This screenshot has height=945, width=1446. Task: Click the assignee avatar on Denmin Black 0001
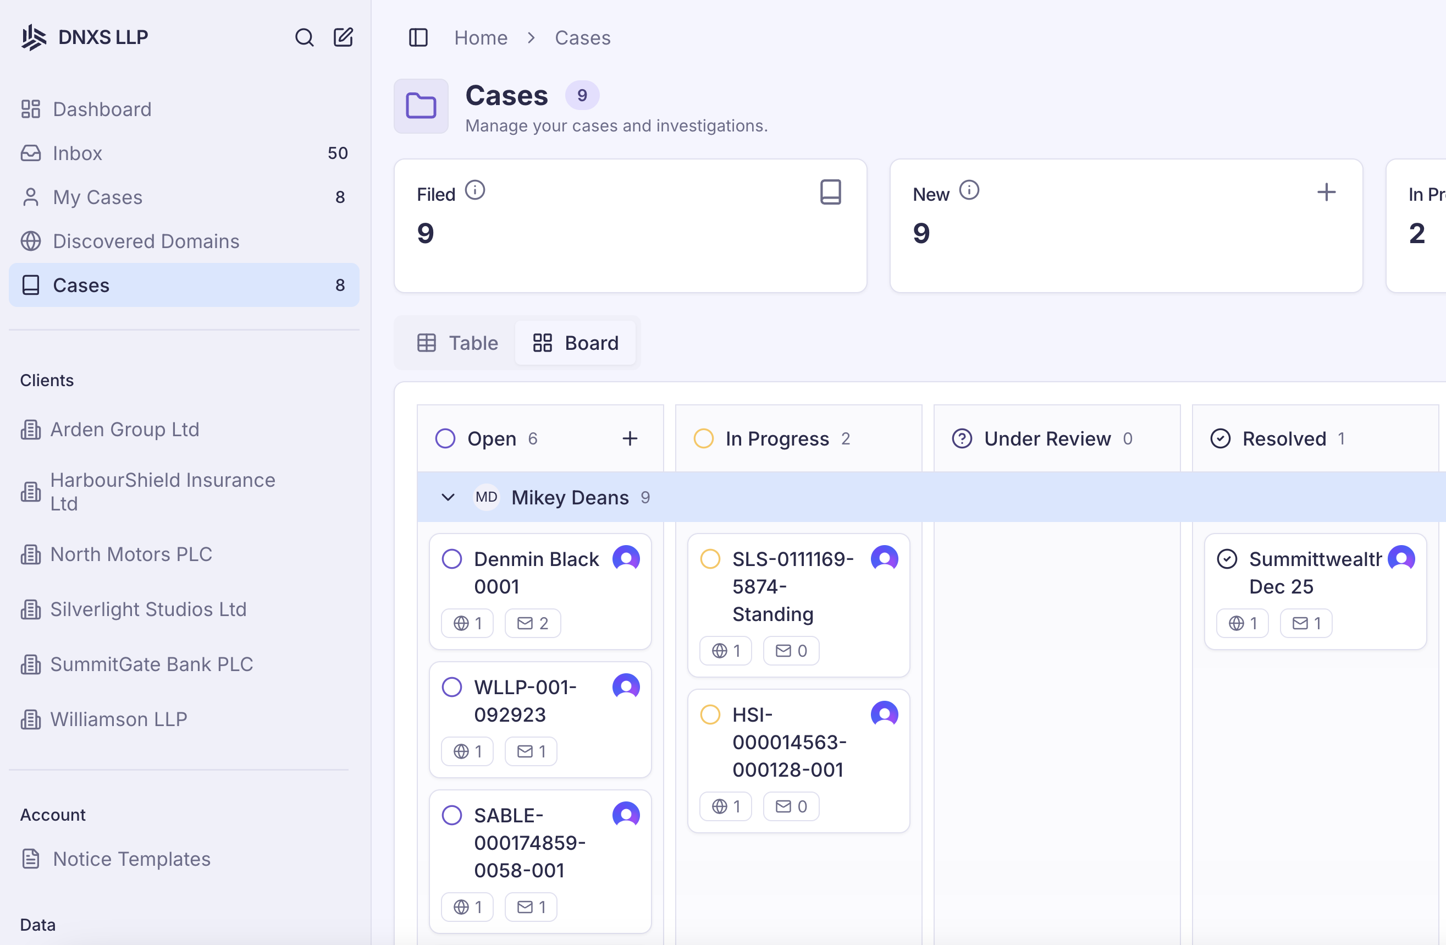[x=626, y=558]
